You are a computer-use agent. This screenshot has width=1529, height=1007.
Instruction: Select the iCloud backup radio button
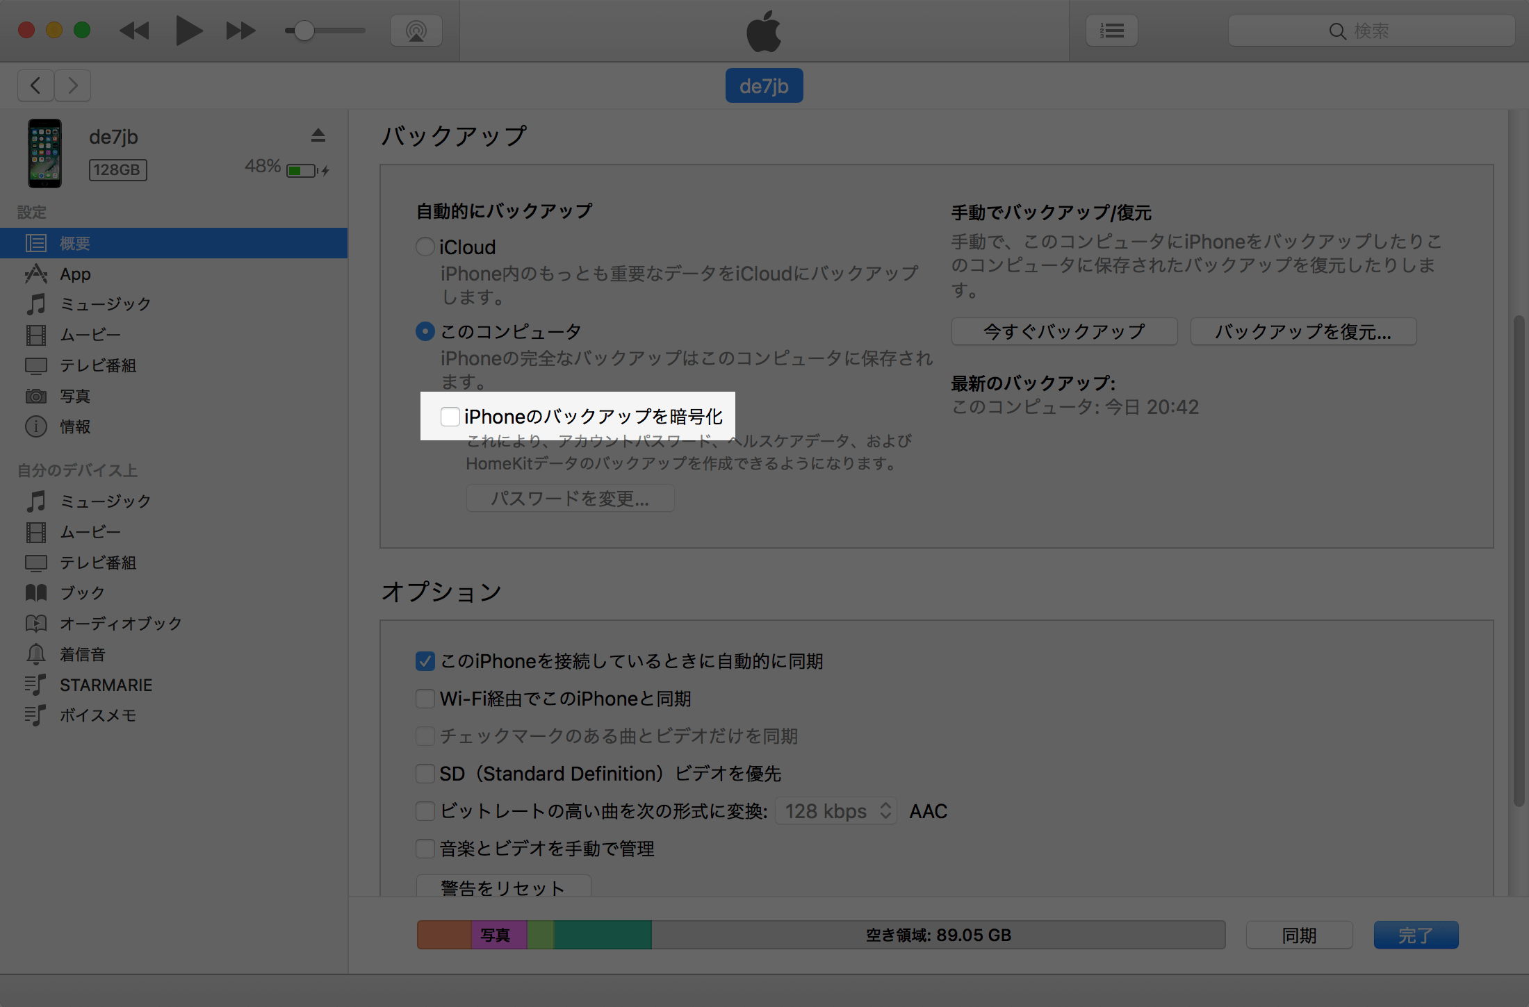point(425,247)
